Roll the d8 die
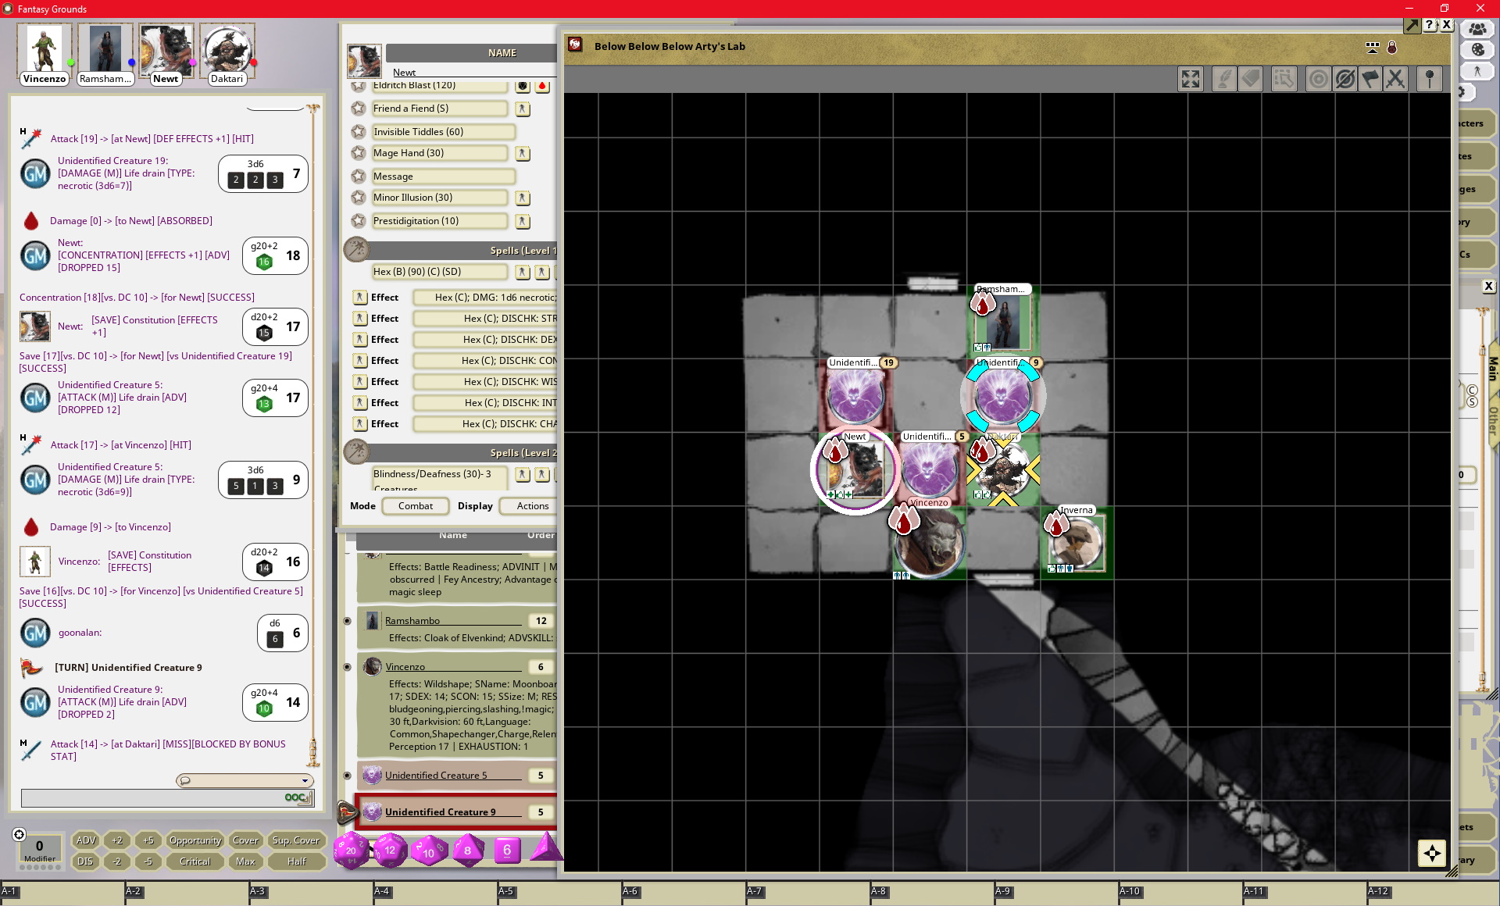The image size is (1500, 906). [468, 851]
